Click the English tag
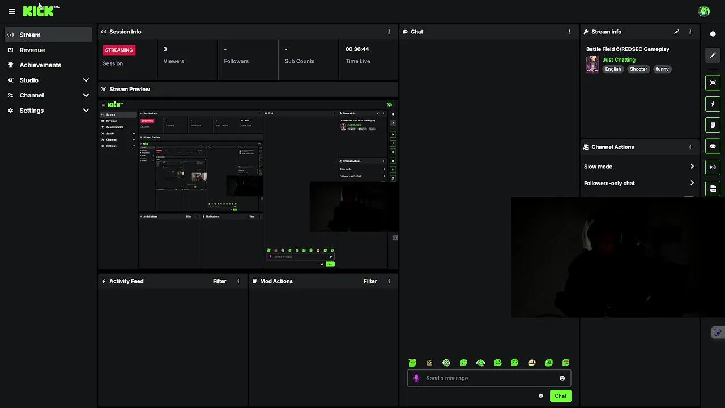Viewport: 725px width, 408px height. 613,69
